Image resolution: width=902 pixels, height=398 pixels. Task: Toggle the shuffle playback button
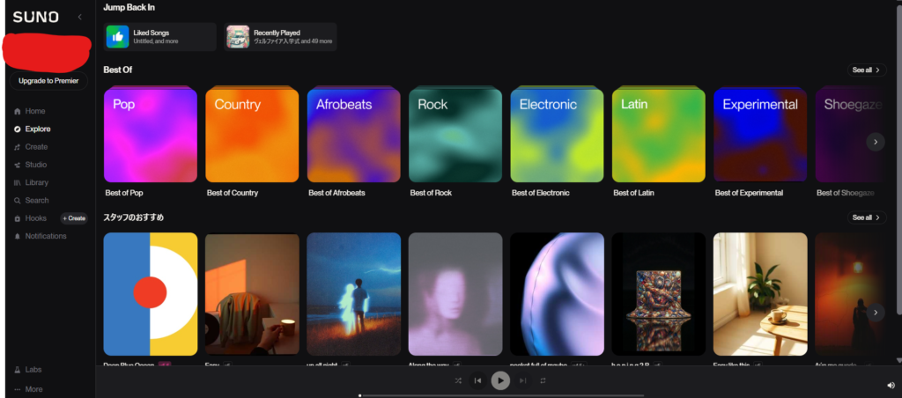point(458,380)
